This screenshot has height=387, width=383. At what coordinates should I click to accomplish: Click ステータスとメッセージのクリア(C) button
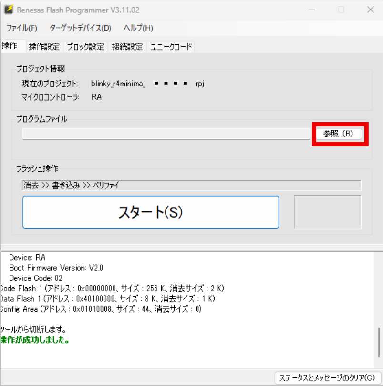point(327,377)
